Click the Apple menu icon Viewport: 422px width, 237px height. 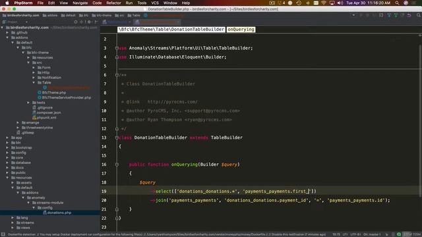click(7, 3)
